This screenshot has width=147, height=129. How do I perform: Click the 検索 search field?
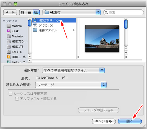coord(124,12)
